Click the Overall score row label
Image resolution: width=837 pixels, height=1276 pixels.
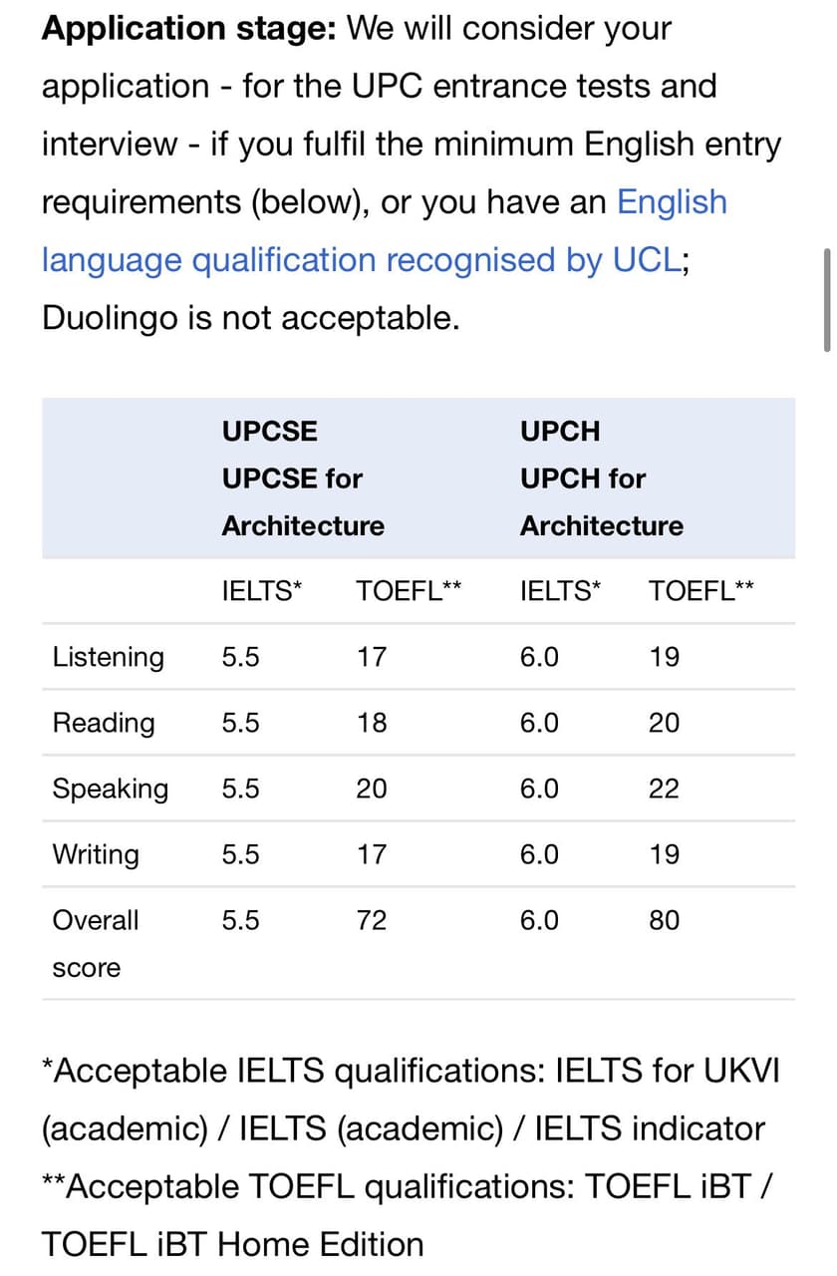pos(96,943)
